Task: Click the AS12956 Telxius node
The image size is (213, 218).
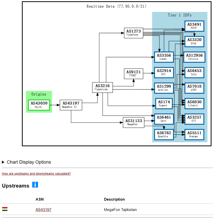Action: click(194, 57)
